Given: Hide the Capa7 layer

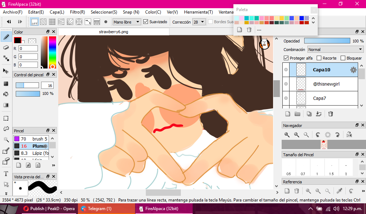Looking at the screenshot, I should [286, 98].
